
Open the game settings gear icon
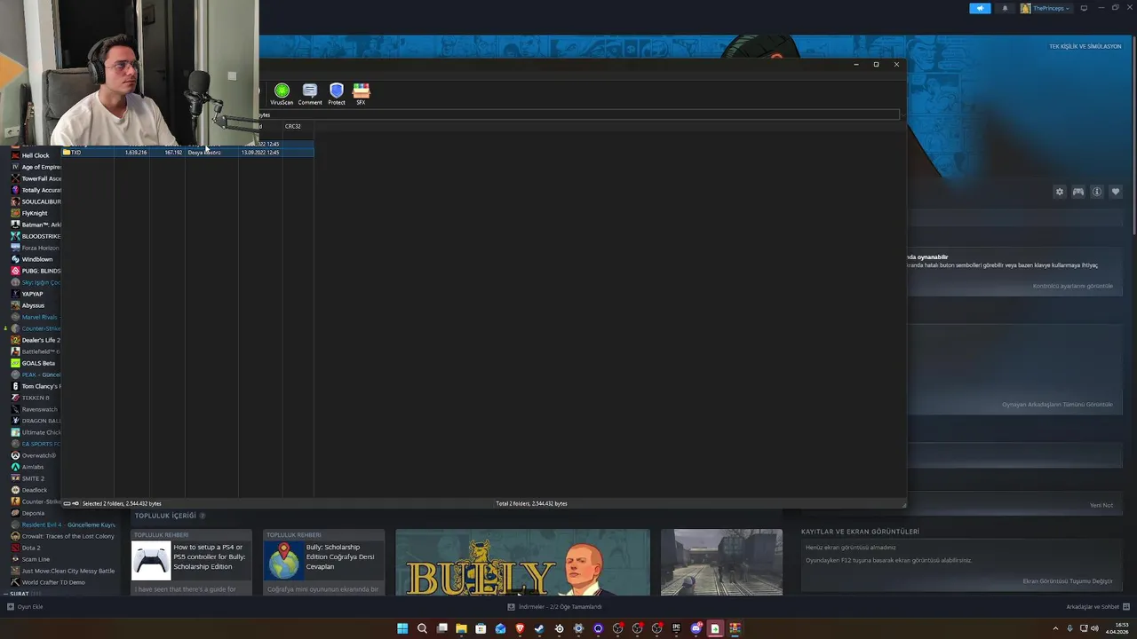tap(1059, 192)
